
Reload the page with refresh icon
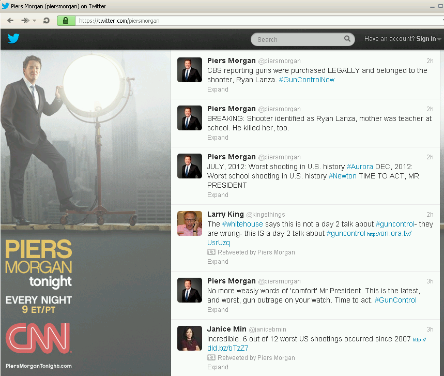coord(47,21)
